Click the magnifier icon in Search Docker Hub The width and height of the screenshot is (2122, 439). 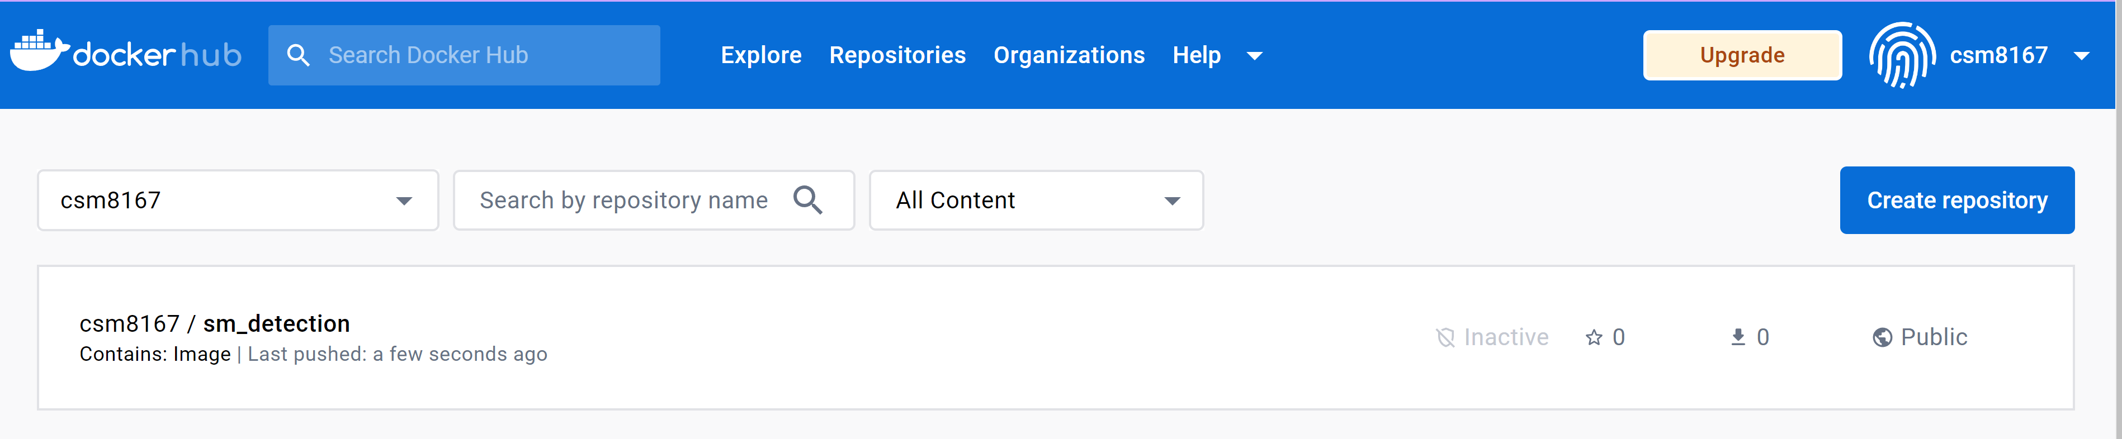pyautogui.click(x=298, y=55)
